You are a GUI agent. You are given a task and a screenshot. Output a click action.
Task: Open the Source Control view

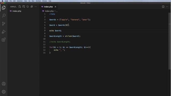tap(3, 24)
